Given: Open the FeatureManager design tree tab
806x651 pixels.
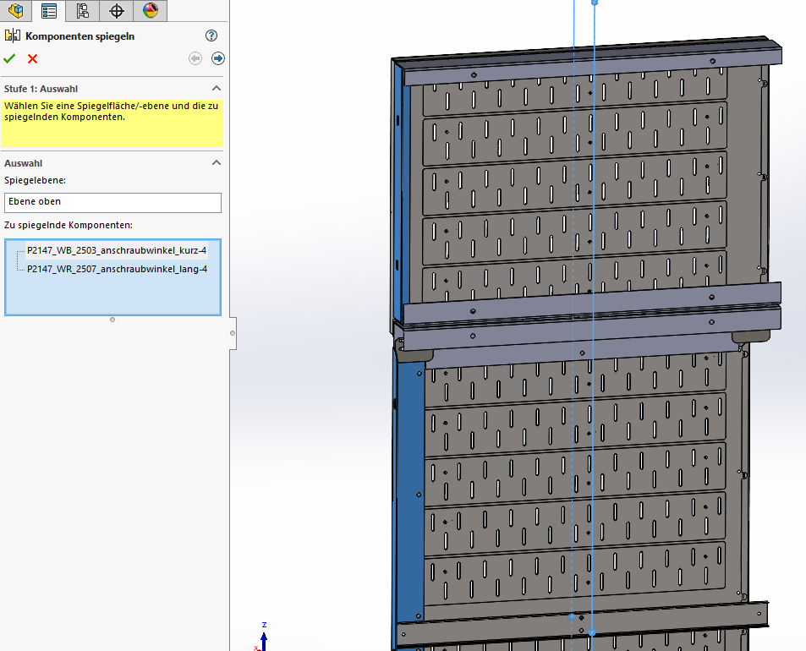Looking at the screenshot, I should click(x=15, y=11).
